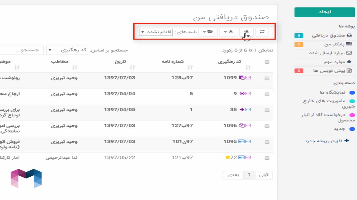
Task: Select درخواست کالا از انبار محصول category
Action: click(x=328, y=117)
